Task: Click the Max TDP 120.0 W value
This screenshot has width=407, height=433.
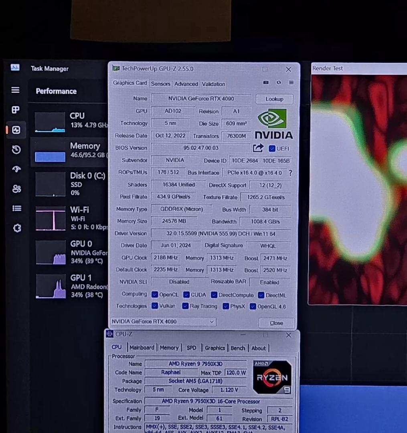Action: 236,372
